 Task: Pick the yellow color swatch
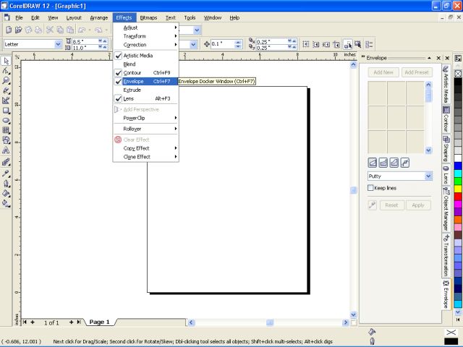(x=458, y=189)
